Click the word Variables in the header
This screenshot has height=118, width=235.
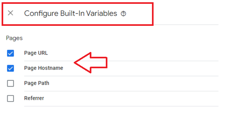(102, 13)
